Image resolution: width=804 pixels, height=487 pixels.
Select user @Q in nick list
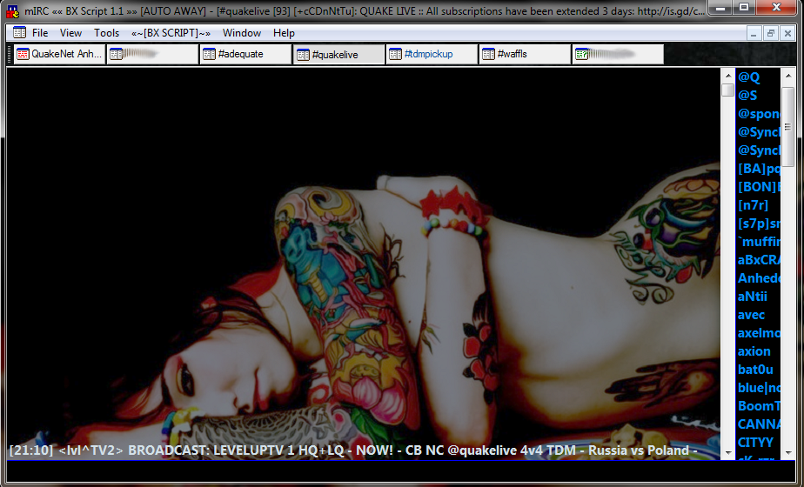749,77
